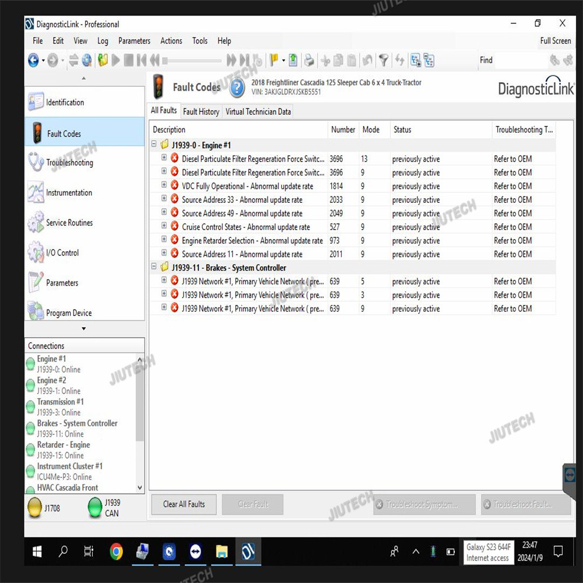Open the dropdown arrow beside the flag icon
This screenshot has width=583, height=583.
[284, 60]
